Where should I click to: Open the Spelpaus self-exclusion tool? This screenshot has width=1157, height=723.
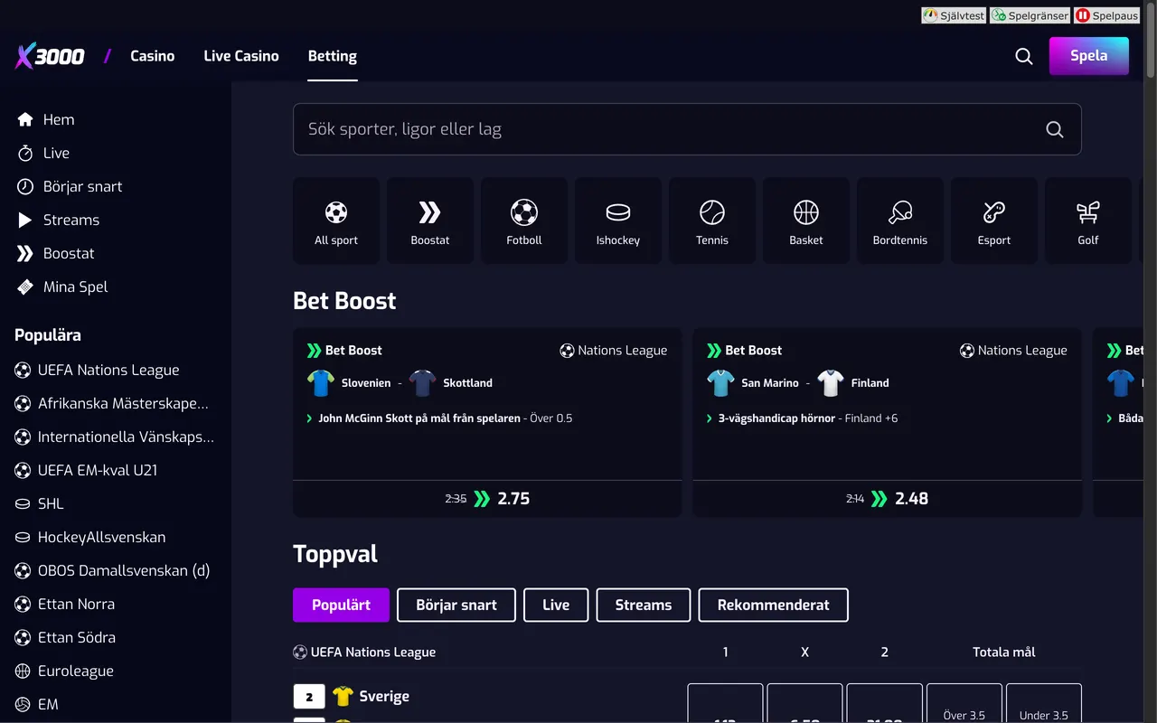click(1106, 15)
